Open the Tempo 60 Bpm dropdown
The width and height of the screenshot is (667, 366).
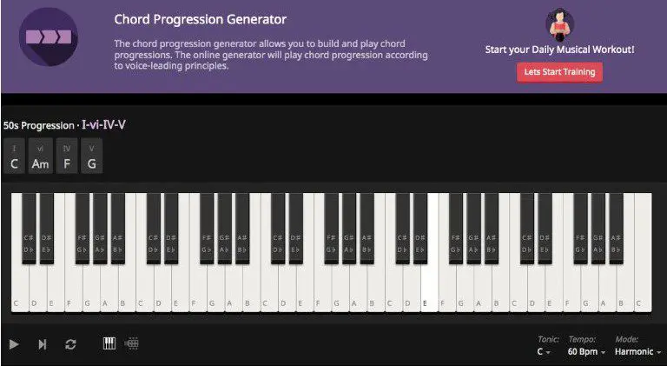pyautogui.click(x=585, y=352)
